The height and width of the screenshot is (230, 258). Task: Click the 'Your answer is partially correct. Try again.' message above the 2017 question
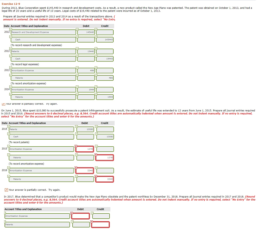click(x=35, y=190)
